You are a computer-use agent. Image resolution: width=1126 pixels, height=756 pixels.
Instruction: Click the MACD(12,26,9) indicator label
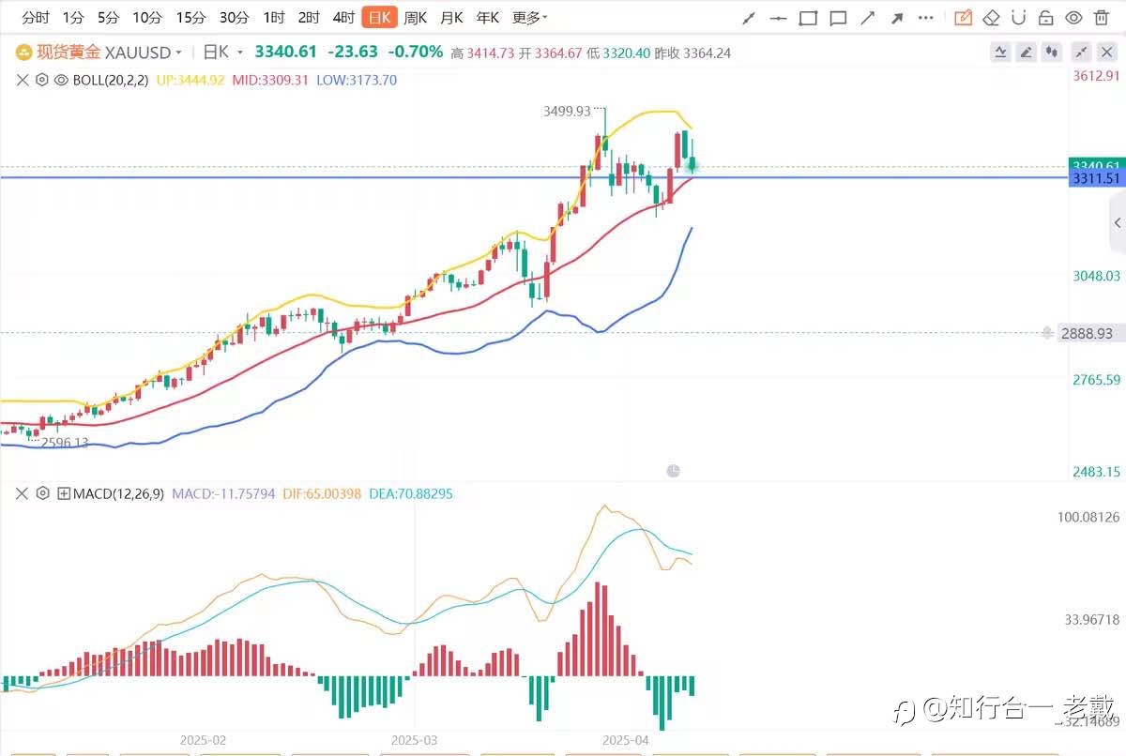pyautogui.click(x=120, y=492)
